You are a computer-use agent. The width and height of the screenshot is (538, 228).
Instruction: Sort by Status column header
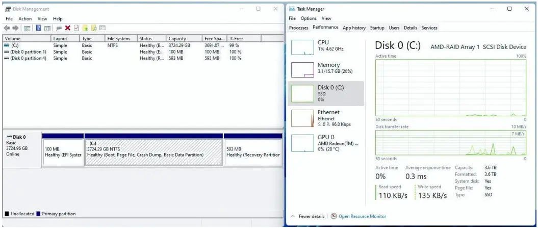(151, 38)
